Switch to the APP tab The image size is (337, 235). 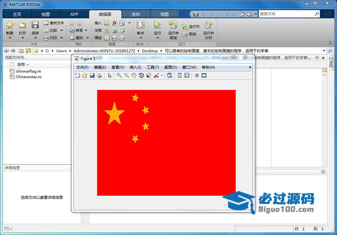click(74, 15)
